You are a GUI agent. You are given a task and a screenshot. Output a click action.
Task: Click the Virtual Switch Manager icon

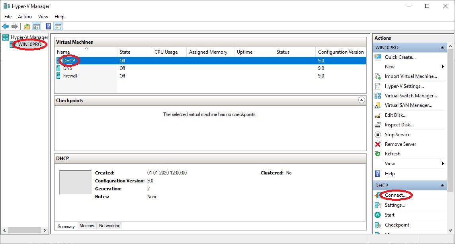point(378,96)
